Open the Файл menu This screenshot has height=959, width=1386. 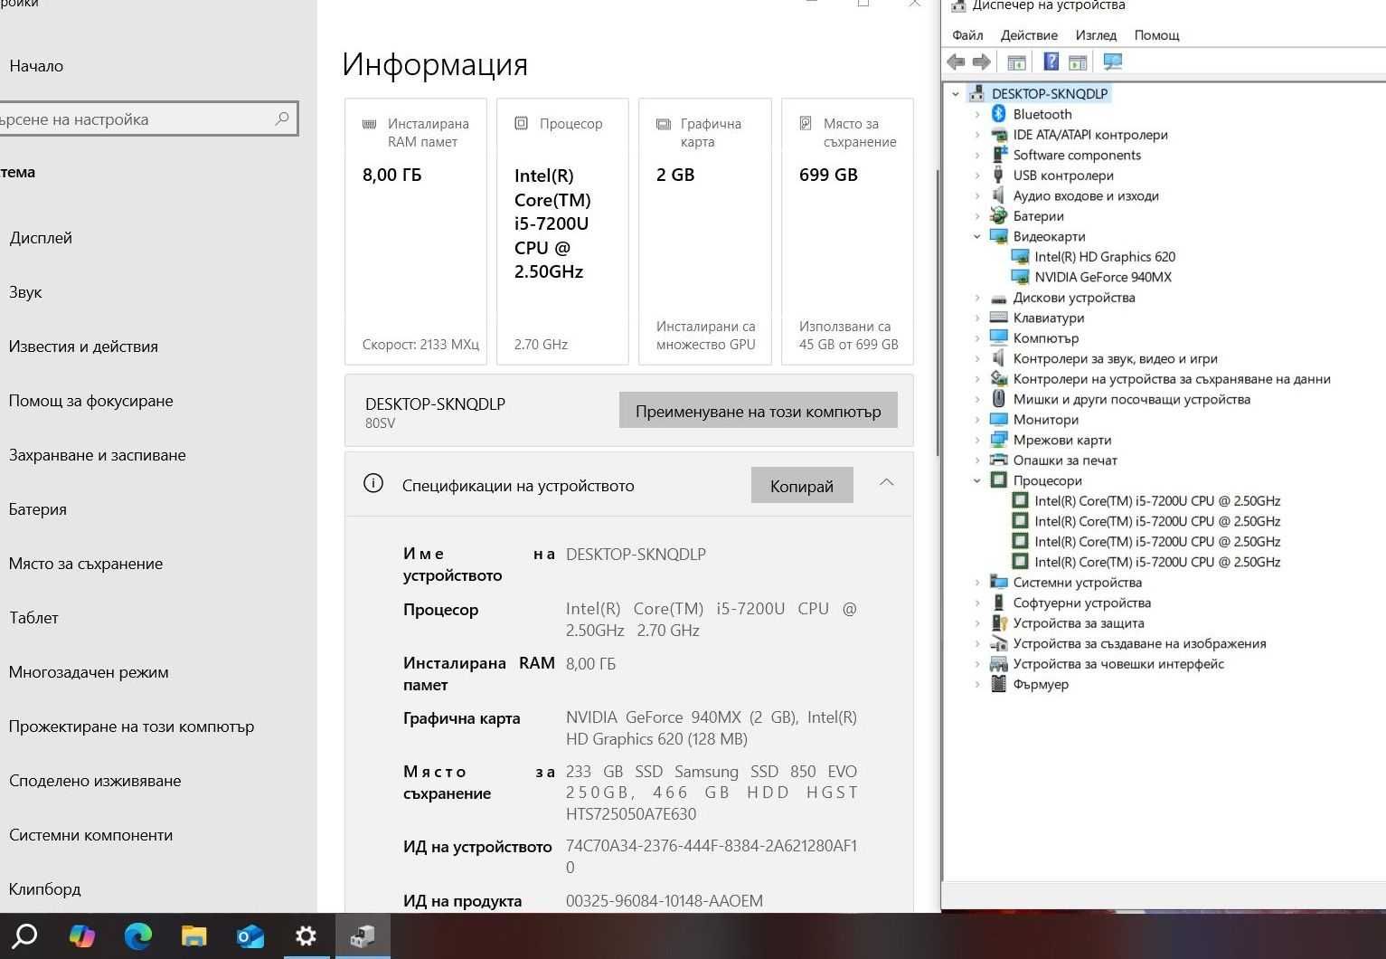coord(967,35)
